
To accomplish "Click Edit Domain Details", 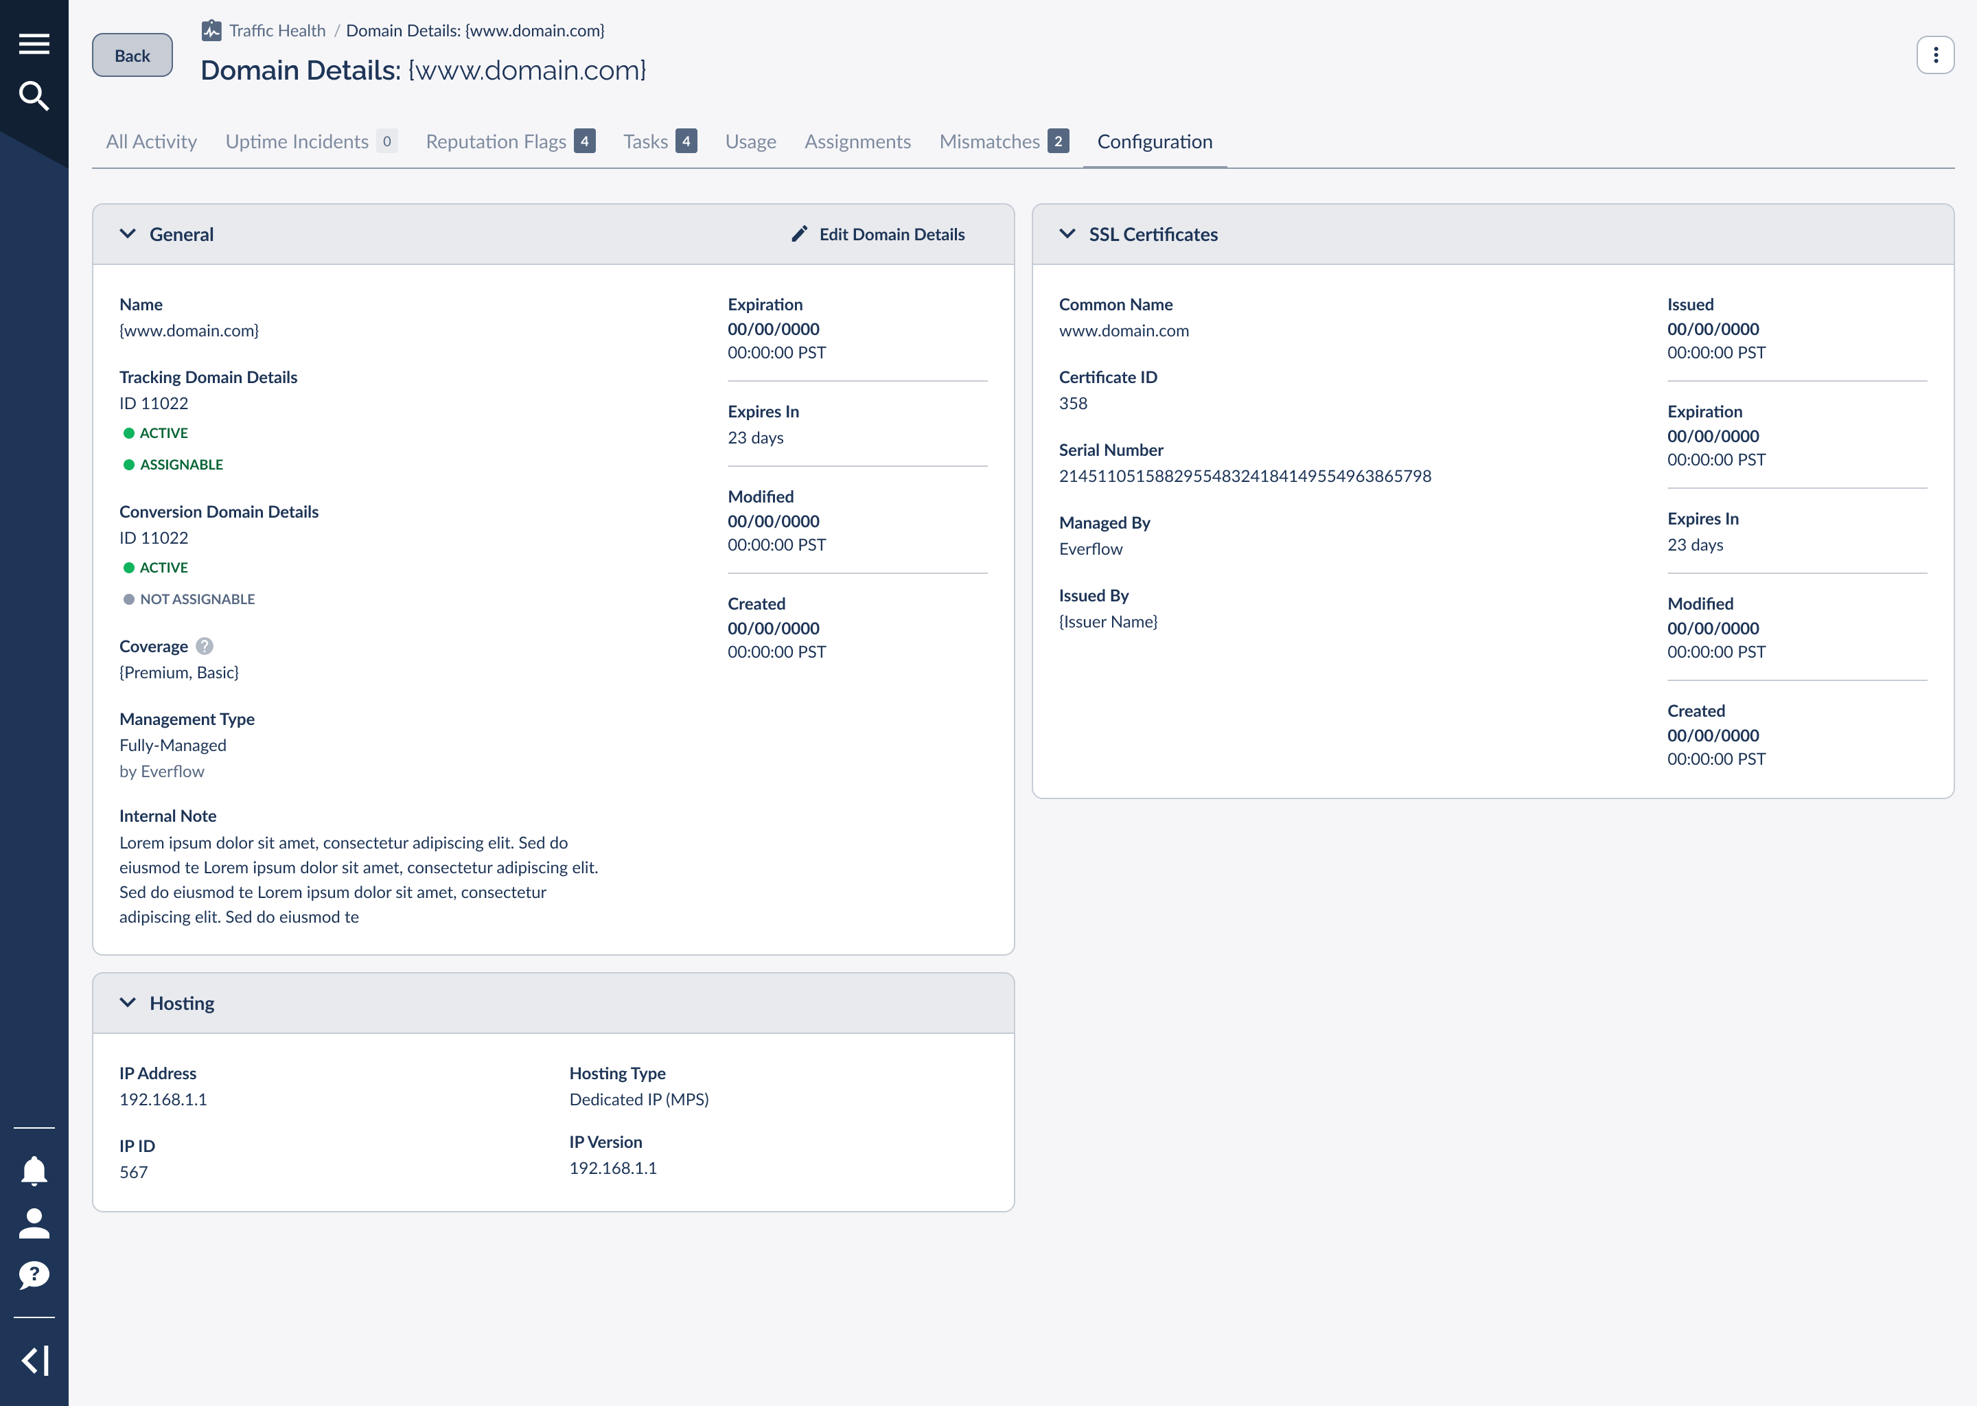I will [879, 233].
